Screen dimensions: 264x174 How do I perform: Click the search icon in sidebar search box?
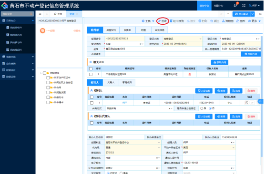(31, 14)
